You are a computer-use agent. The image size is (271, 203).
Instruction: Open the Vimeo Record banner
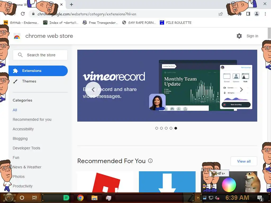[x=167, y=85]
